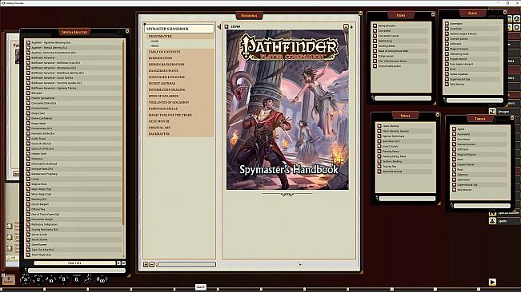This screenshot has width=521, height=292.
Task: Close the Reference window
Action: click(360, 14)
